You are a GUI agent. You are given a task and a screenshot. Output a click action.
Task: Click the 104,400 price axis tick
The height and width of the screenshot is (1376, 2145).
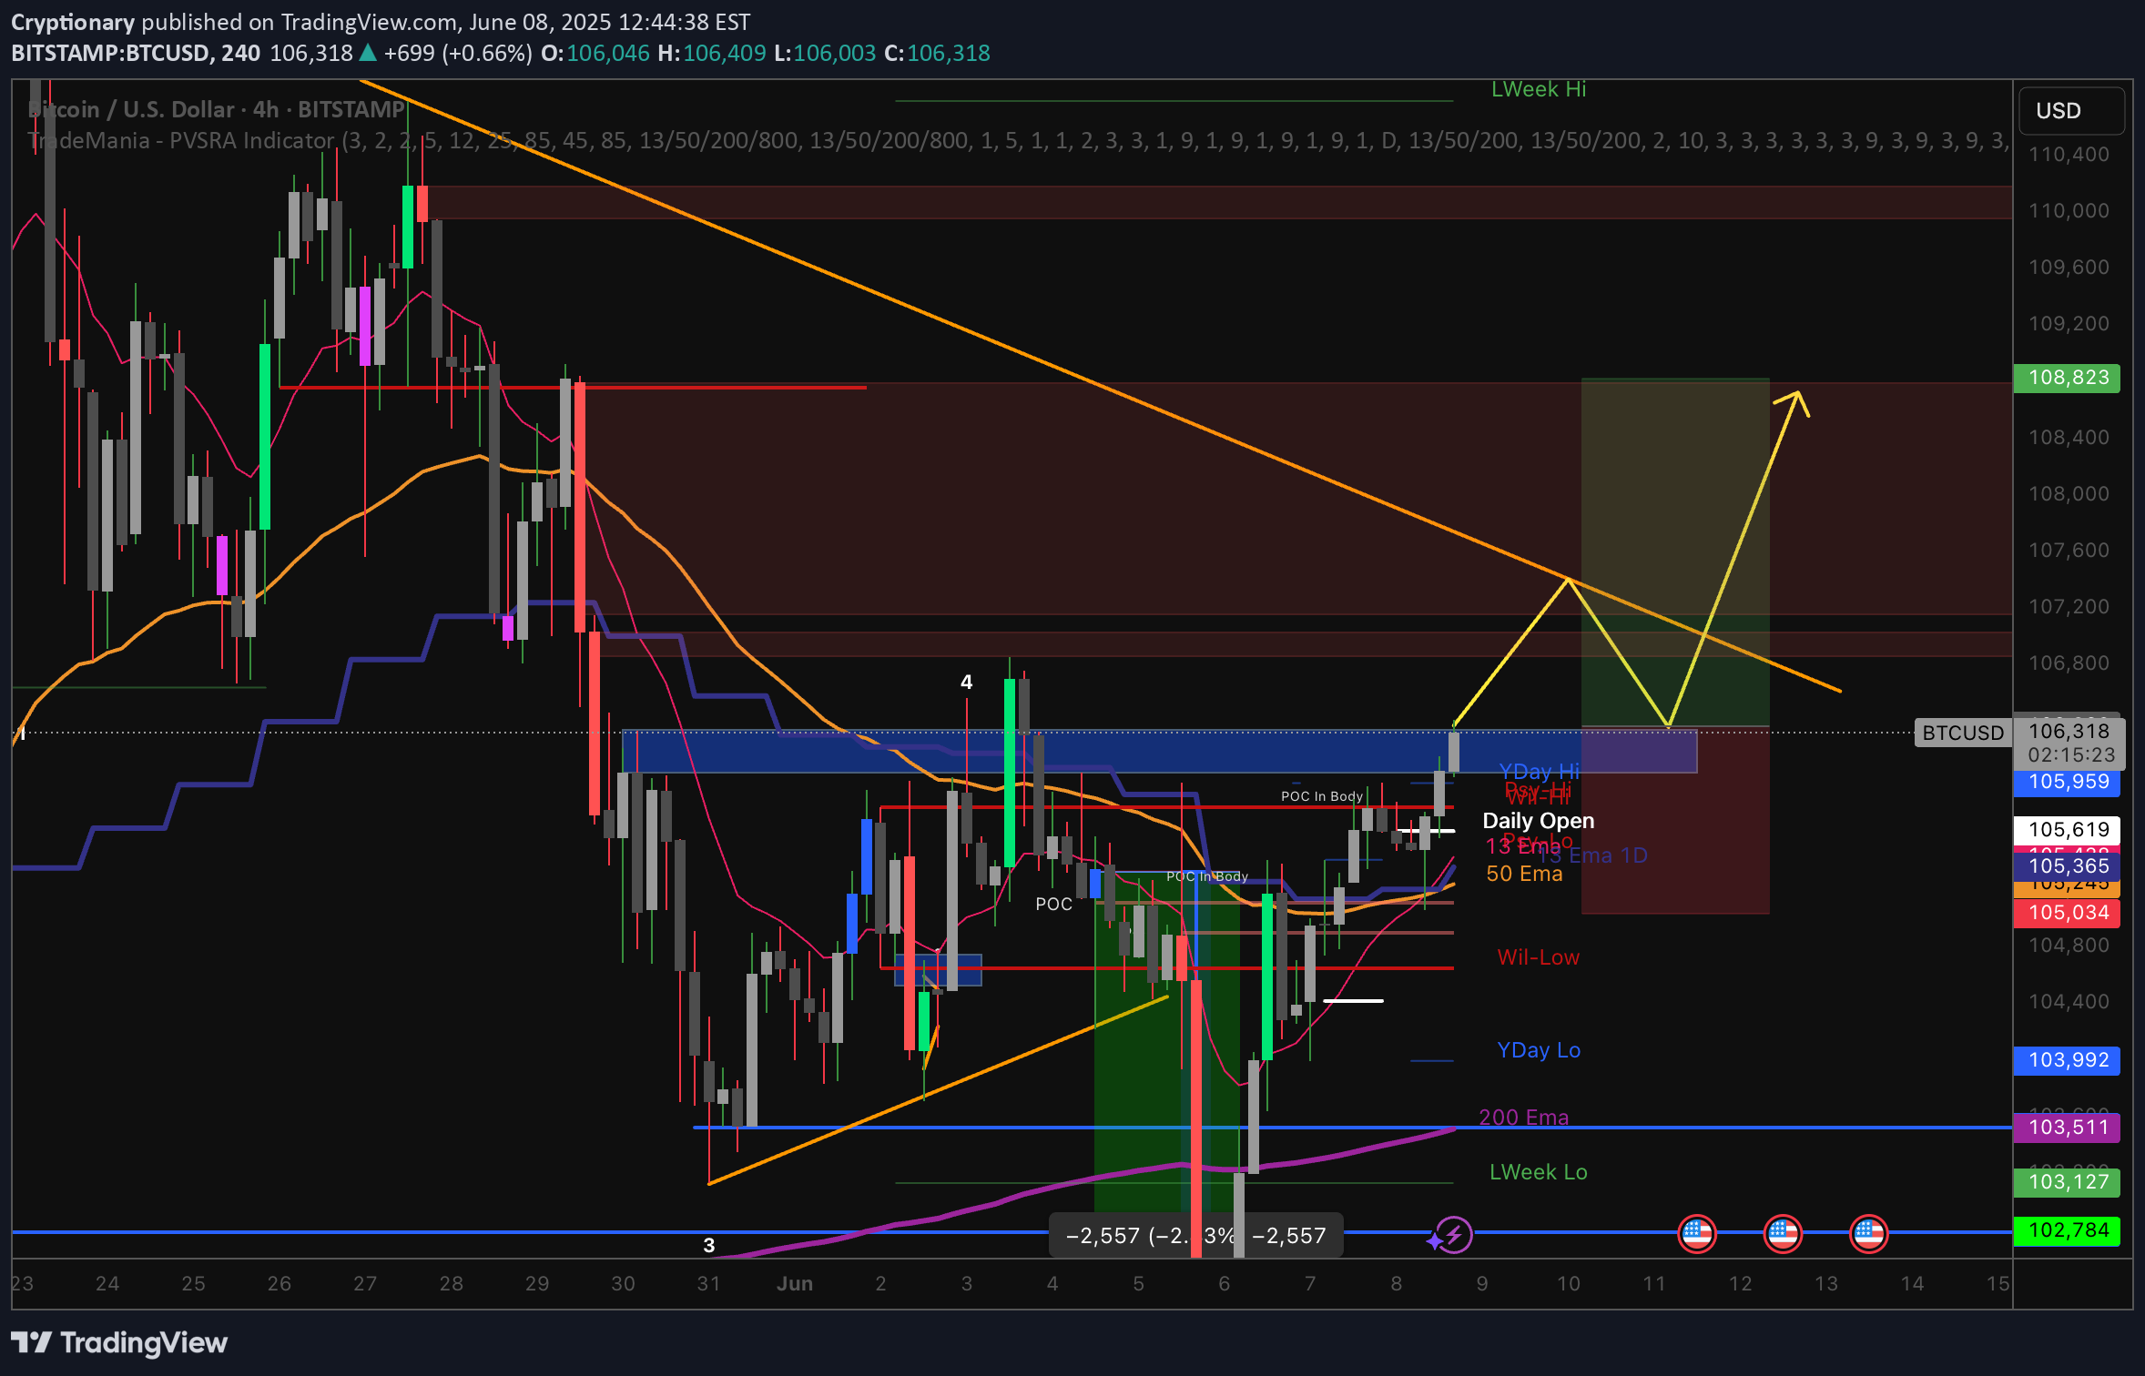[x=2069, y=1002]
